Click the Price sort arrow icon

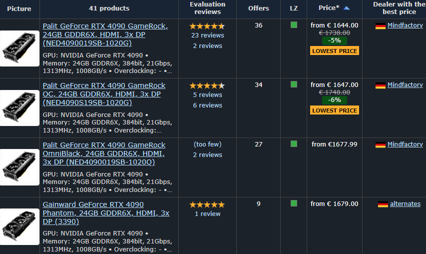pos(347,8)
